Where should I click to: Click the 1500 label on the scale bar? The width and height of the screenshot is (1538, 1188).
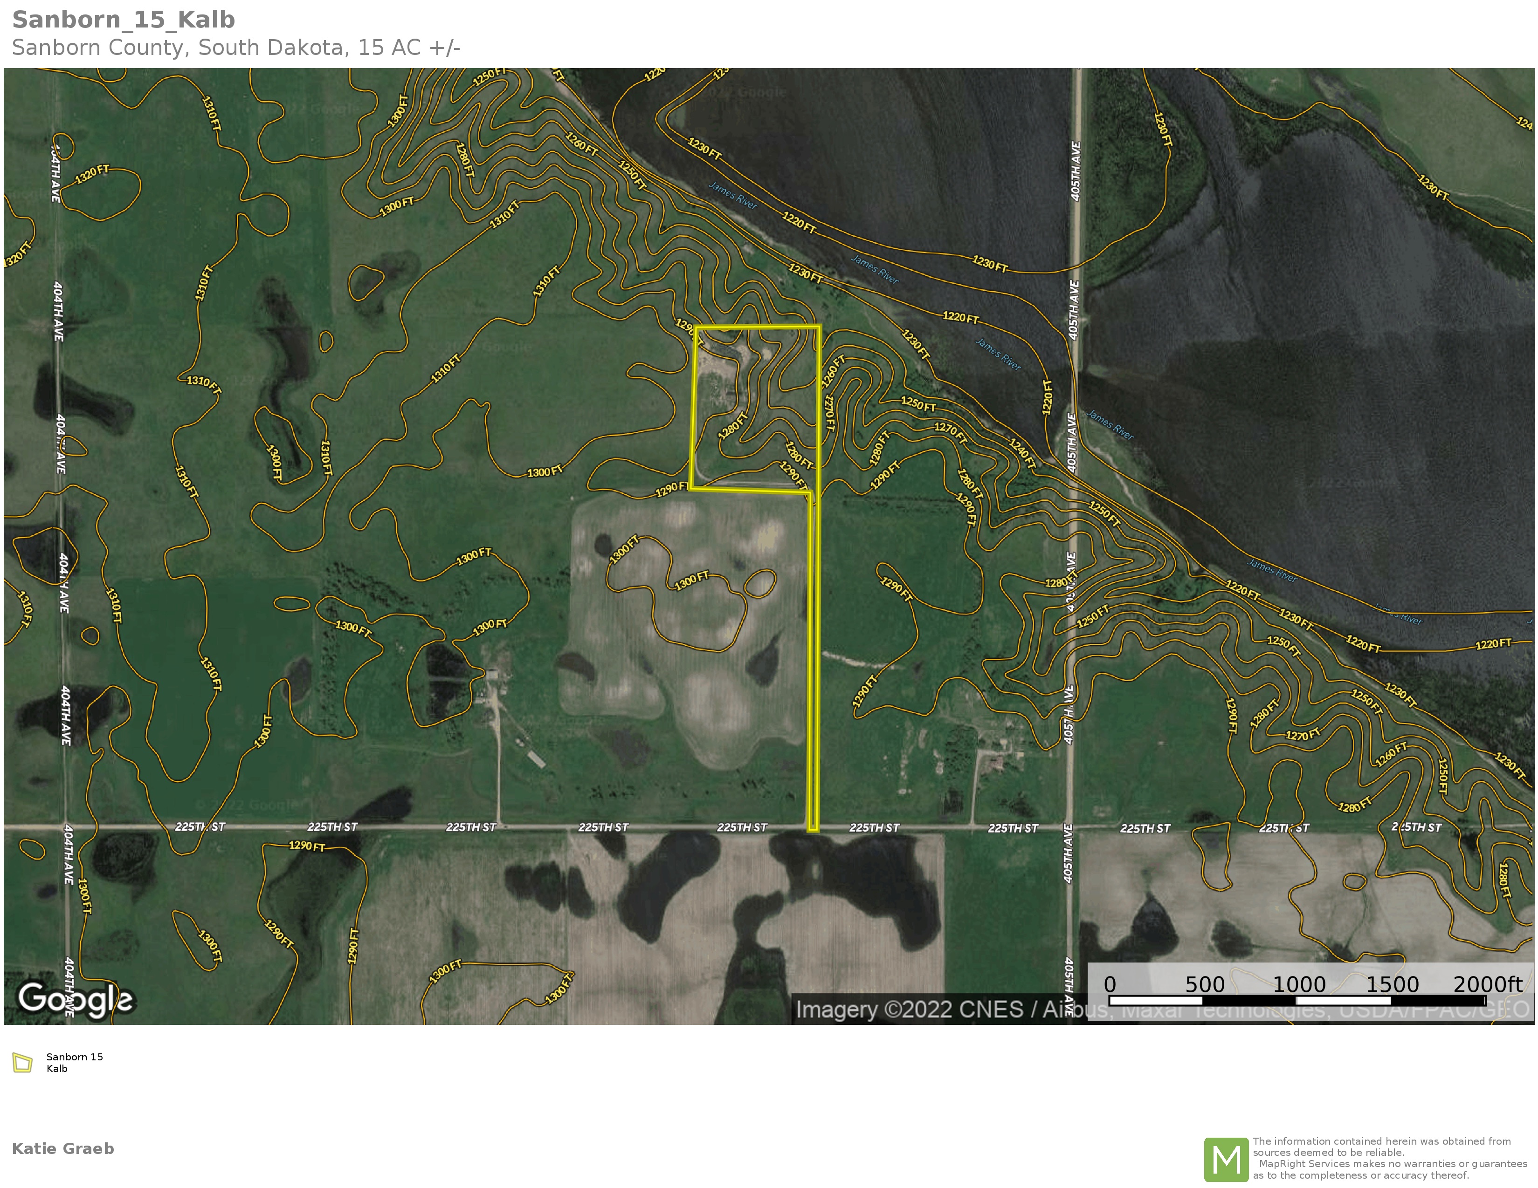(x=1392, y=984)
